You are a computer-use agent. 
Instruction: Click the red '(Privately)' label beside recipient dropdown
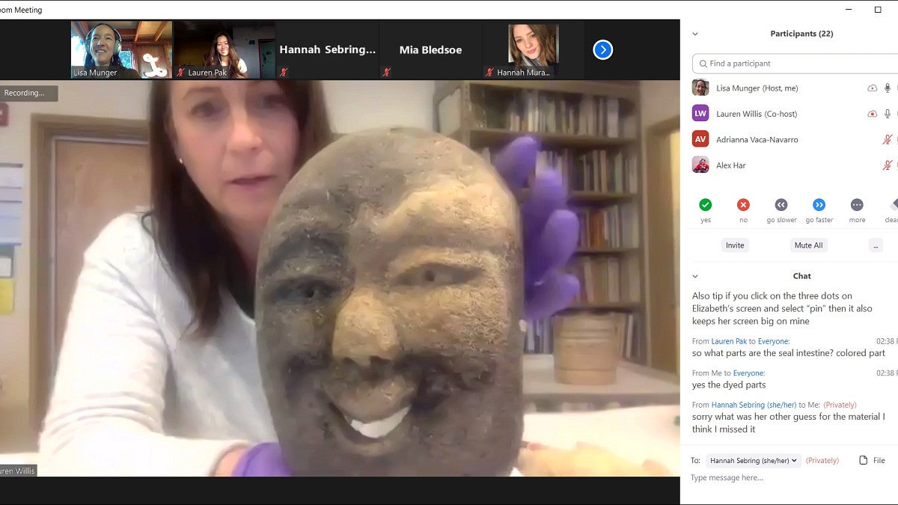(x=822, y=461)
